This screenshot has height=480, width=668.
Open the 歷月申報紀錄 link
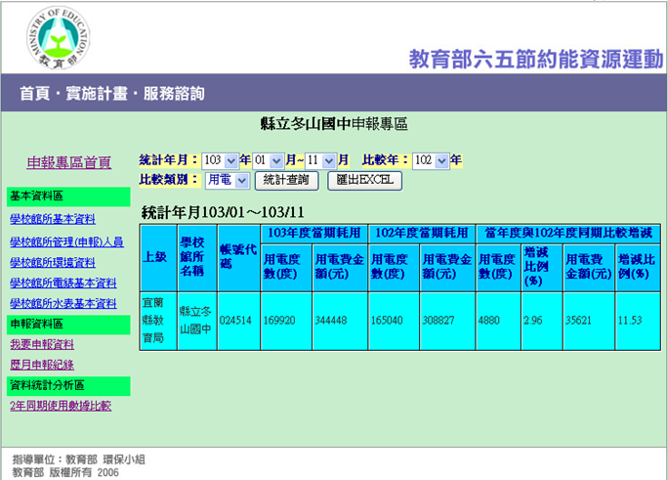(x=42, y=365)
